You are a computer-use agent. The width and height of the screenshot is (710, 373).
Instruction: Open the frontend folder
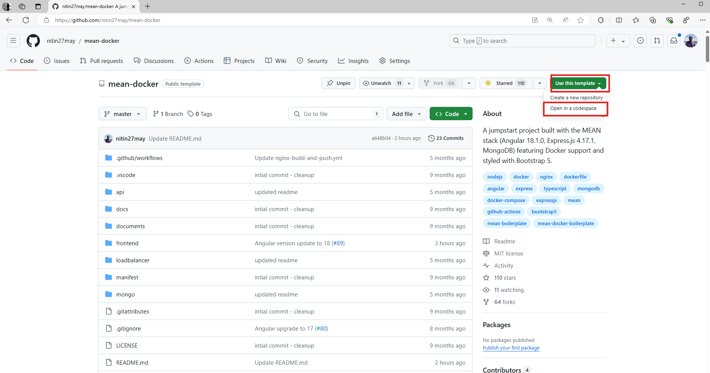127,243
